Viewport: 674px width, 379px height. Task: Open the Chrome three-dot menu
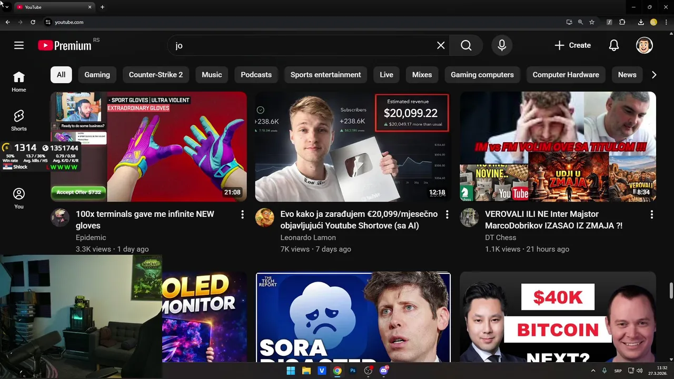point(667,22)
